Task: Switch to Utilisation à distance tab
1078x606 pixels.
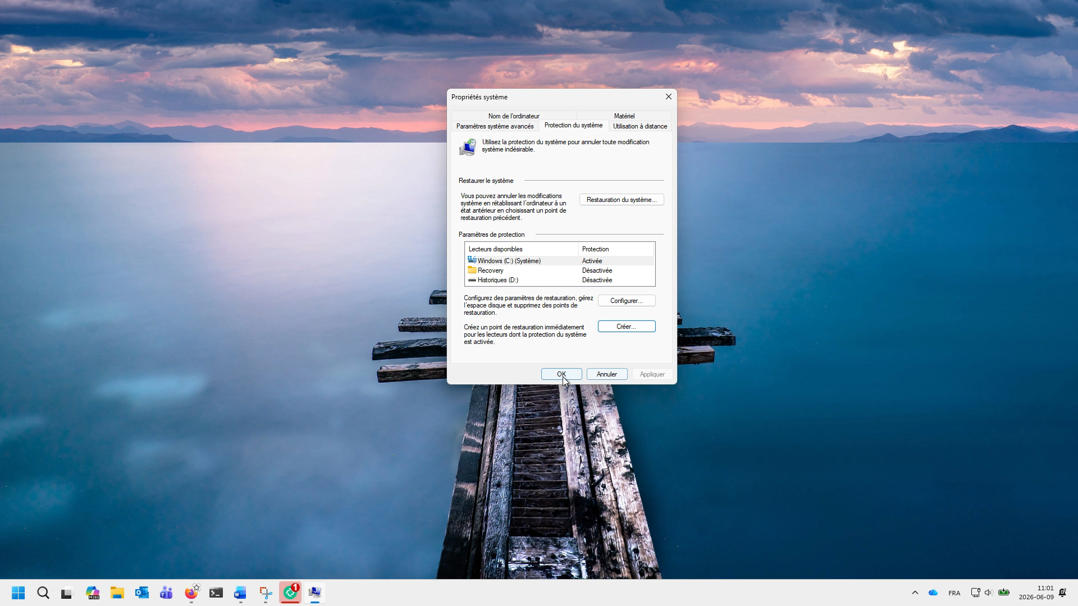Action: pos(640,126)
